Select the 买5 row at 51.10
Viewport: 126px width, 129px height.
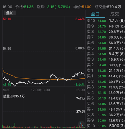coord(106,98)
